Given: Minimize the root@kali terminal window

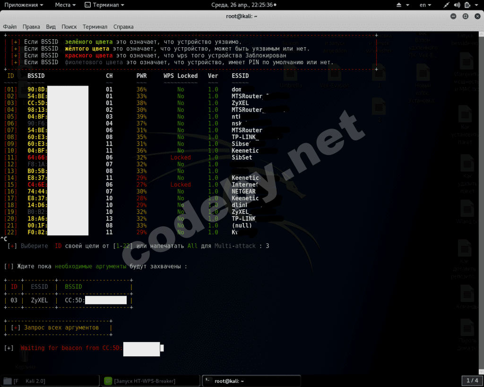Looking at the screenshot, I should click(453, 17).
